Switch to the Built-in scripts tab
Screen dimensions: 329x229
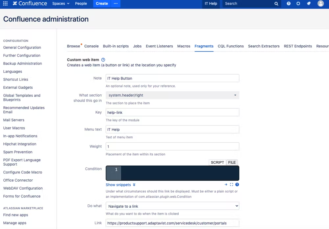116,46
